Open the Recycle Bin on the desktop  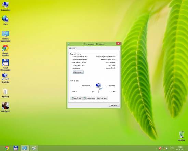182,136
